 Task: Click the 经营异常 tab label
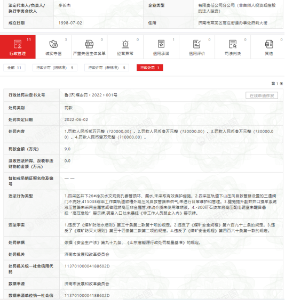tap(125, 54)
